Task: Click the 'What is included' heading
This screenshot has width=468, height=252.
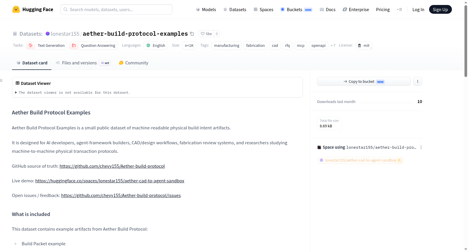Action: 31,214
